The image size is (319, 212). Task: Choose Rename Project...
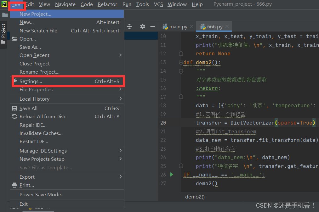(x=67, y=72)
